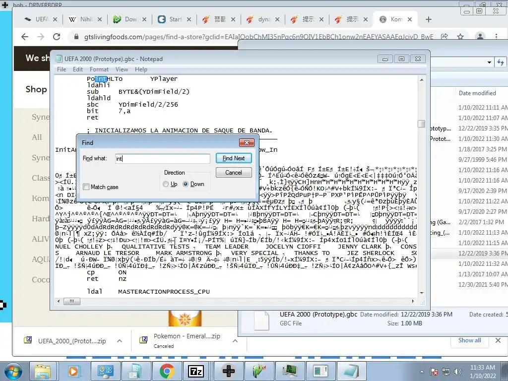Open the green download manager taskbar icon
The width and height of the screenshot is (508, 381).
(x=259, y=371)
